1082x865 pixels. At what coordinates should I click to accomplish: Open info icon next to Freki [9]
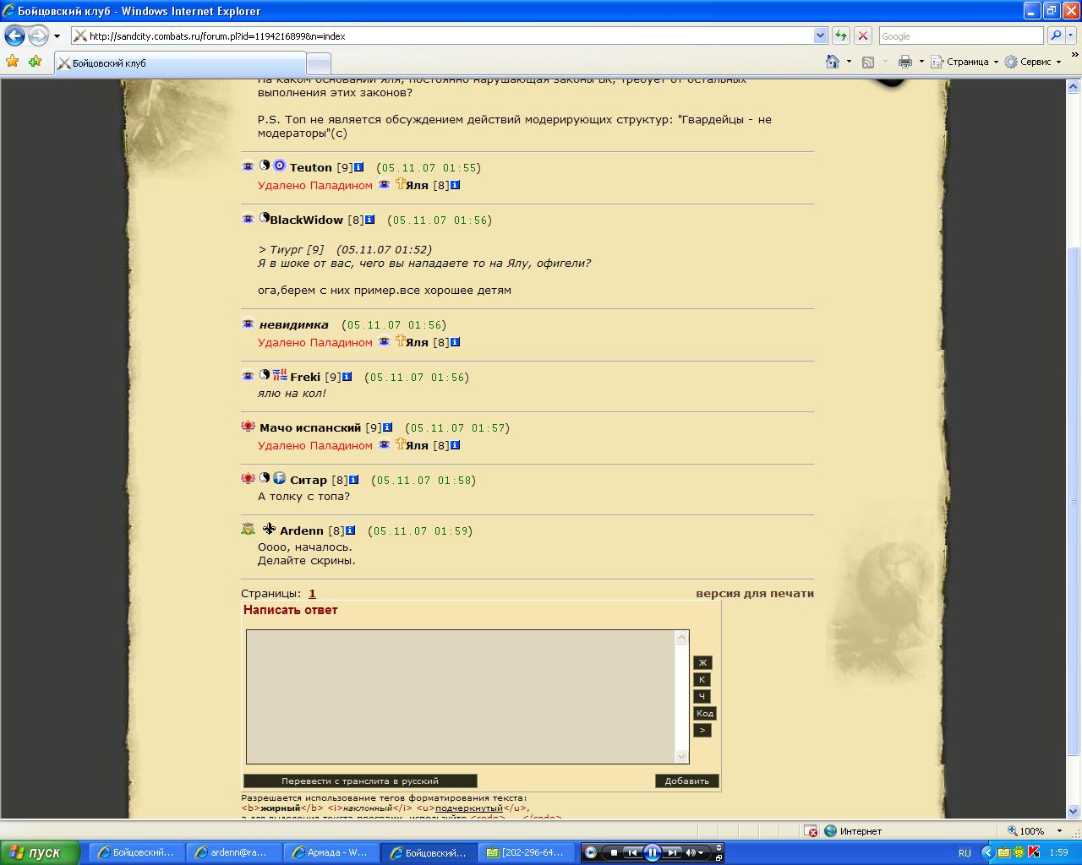point(347,377)
